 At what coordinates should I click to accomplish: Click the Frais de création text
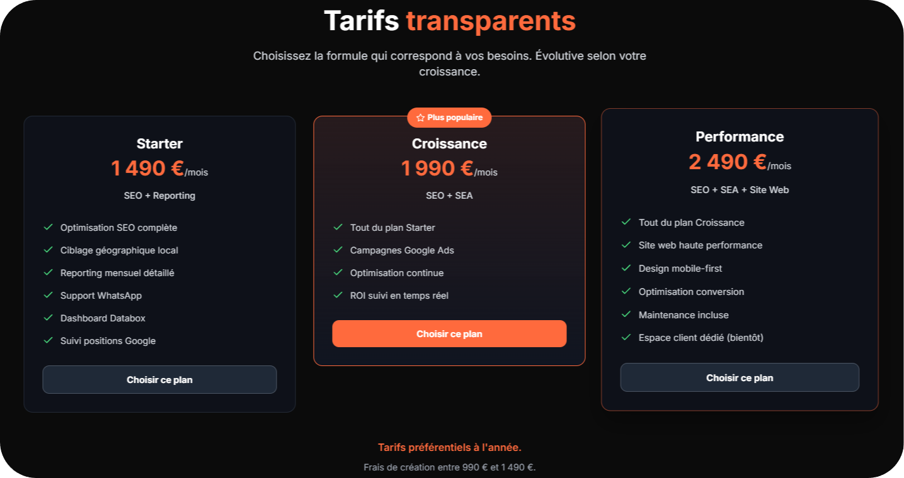[x=449, y=467]
